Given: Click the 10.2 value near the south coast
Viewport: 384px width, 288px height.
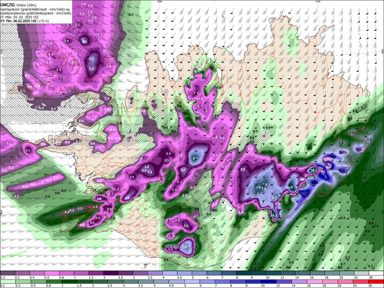Looking at the screenshot, I should (x=274, y=215).
